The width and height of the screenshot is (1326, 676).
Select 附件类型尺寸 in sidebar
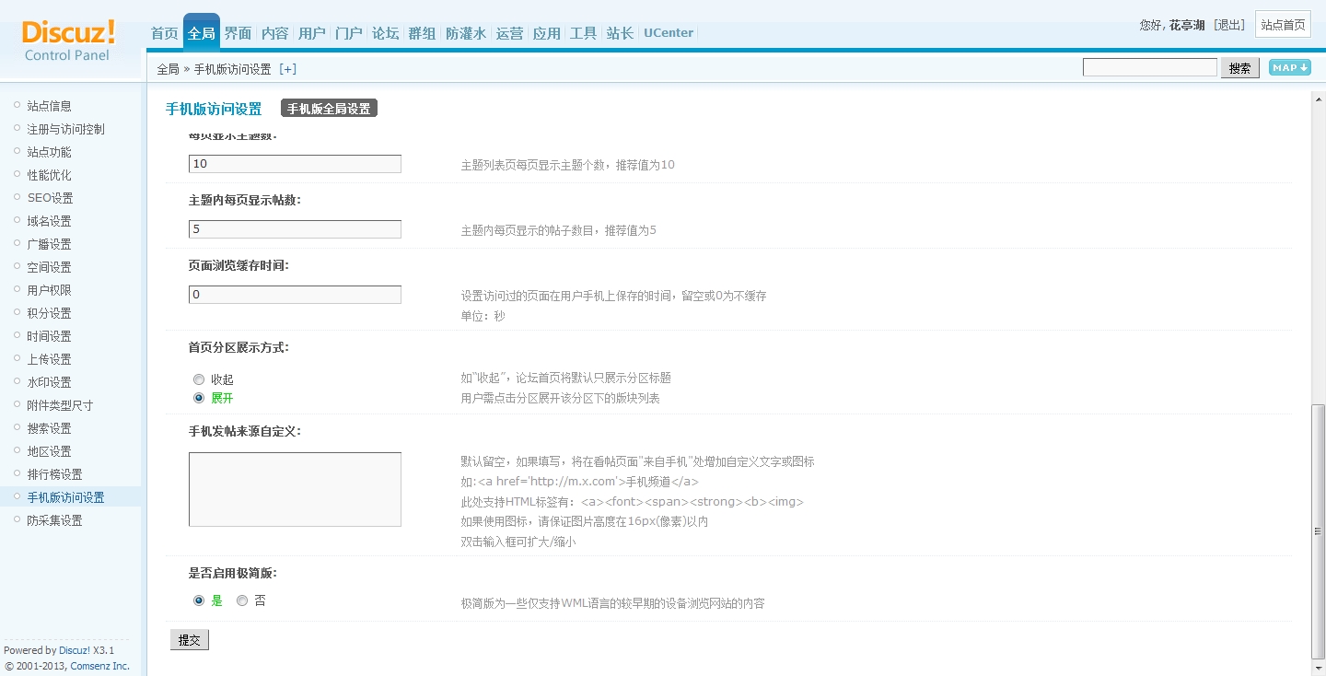click(x=61, y=405)
